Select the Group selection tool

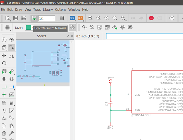11,47
